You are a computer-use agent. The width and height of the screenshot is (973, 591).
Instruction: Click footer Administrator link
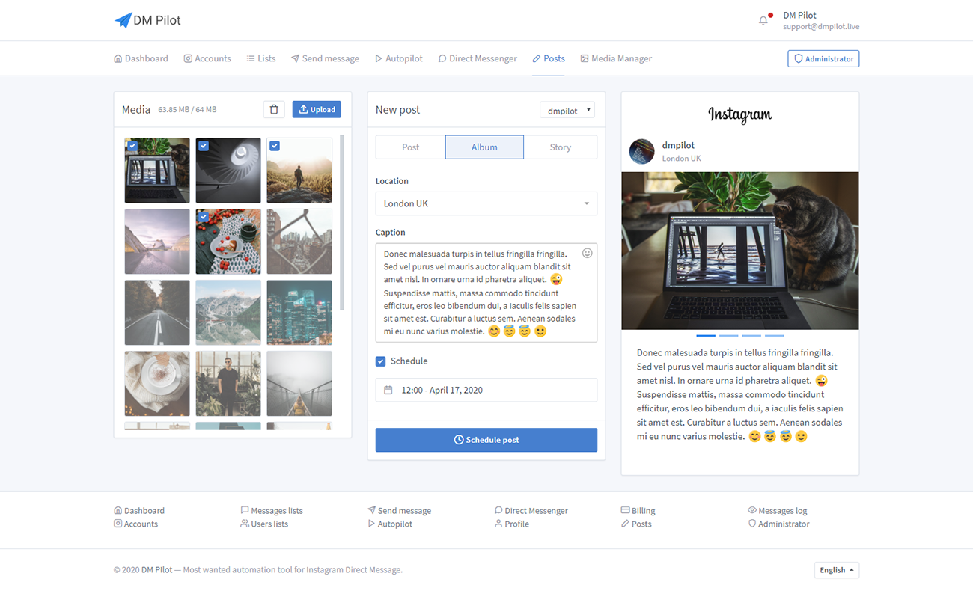point(778,524)
